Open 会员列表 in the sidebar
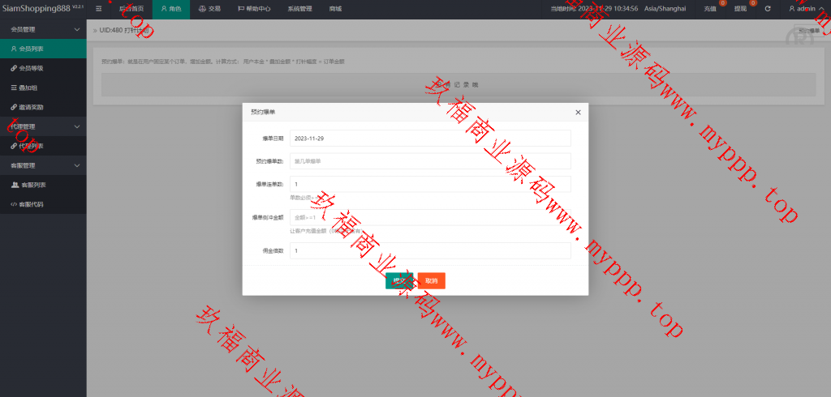The image size is (831, 397). click(x=31, y=49)
